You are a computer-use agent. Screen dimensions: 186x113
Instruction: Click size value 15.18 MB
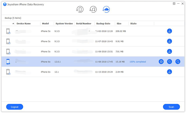click(x=120, y=62)
